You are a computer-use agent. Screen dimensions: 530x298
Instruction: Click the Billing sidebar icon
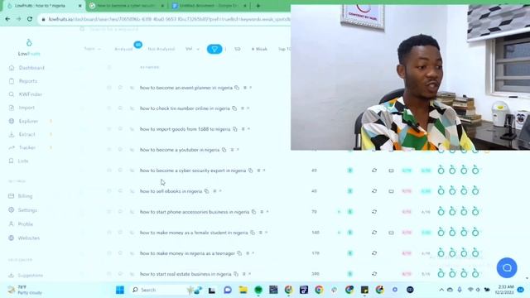click(11, 196)
